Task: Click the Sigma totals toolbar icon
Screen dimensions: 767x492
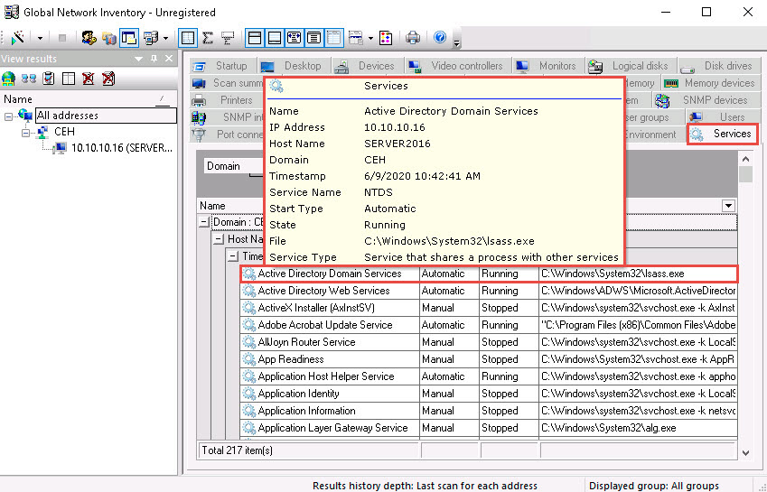Action: point(208,38)
